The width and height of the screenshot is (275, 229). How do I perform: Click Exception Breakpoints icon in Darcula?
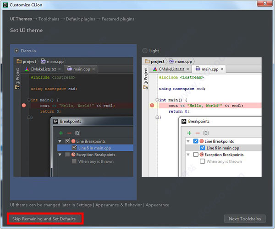click(73, 154)
